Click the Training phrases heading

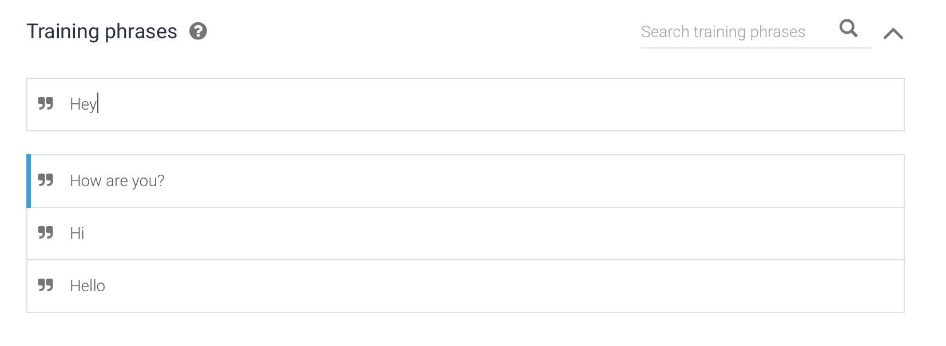click(x=102, y=31)
